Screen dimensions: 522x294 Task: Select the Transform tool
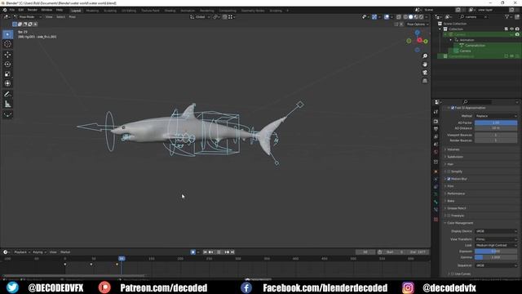pos(7,83)
